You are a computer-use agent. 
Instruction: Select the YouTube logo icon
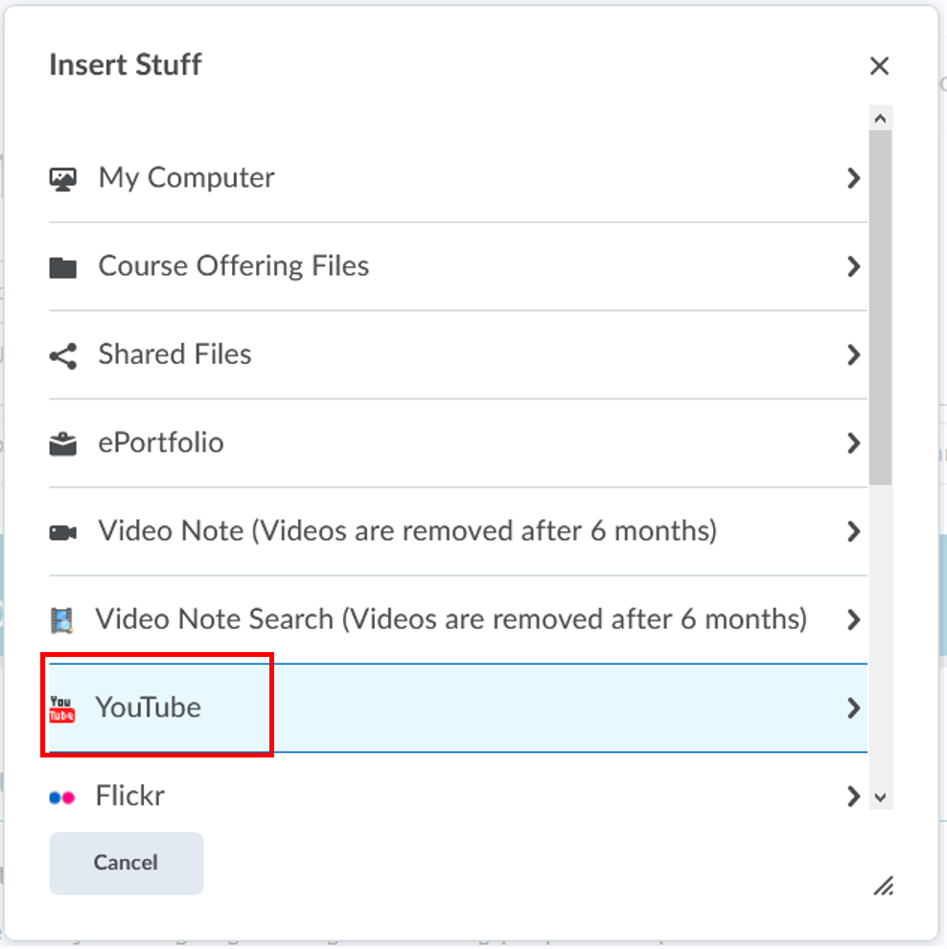coord(61,707)
